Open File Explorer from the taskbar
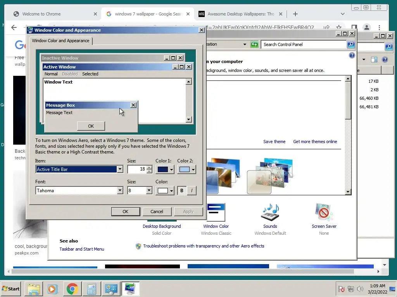397x297 pixels. coord(34,289)
